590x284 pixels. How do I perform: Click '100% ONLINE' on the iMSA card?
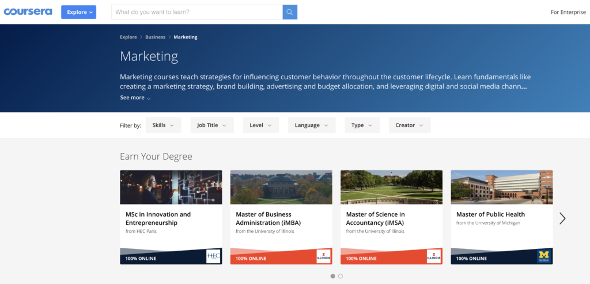coord(361,259)
